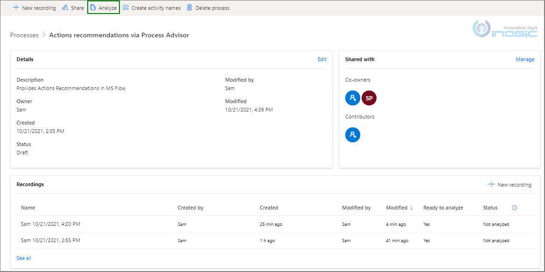
Task: Click the Status column info icon
Action: (514, 208)
